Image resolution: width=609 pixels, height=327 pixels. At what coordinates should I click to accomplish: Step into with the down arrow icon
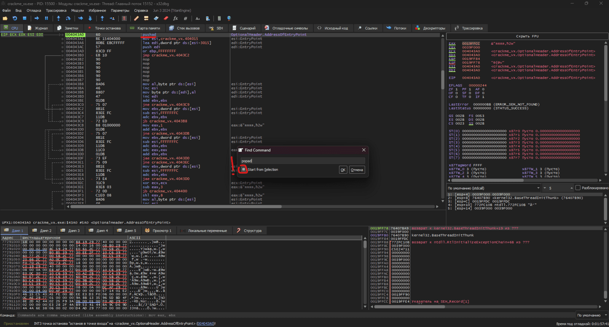58,18
